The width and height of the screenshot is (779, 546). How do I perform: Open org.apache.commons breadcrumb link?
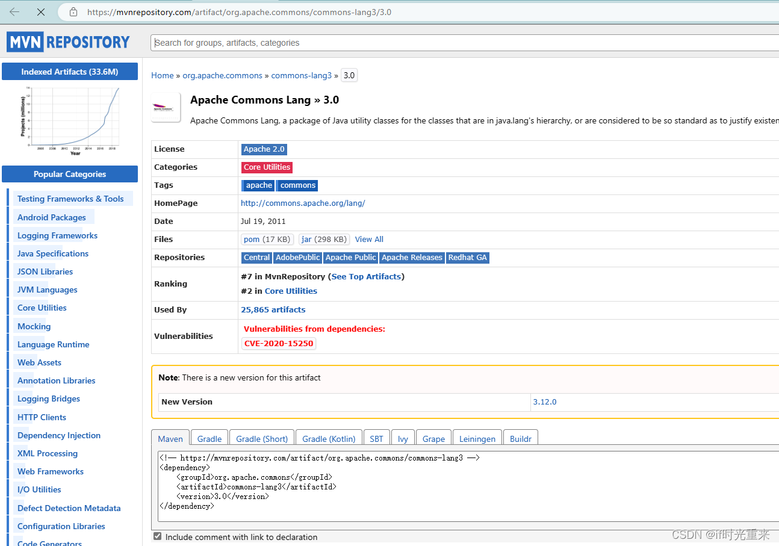[223, 75]
